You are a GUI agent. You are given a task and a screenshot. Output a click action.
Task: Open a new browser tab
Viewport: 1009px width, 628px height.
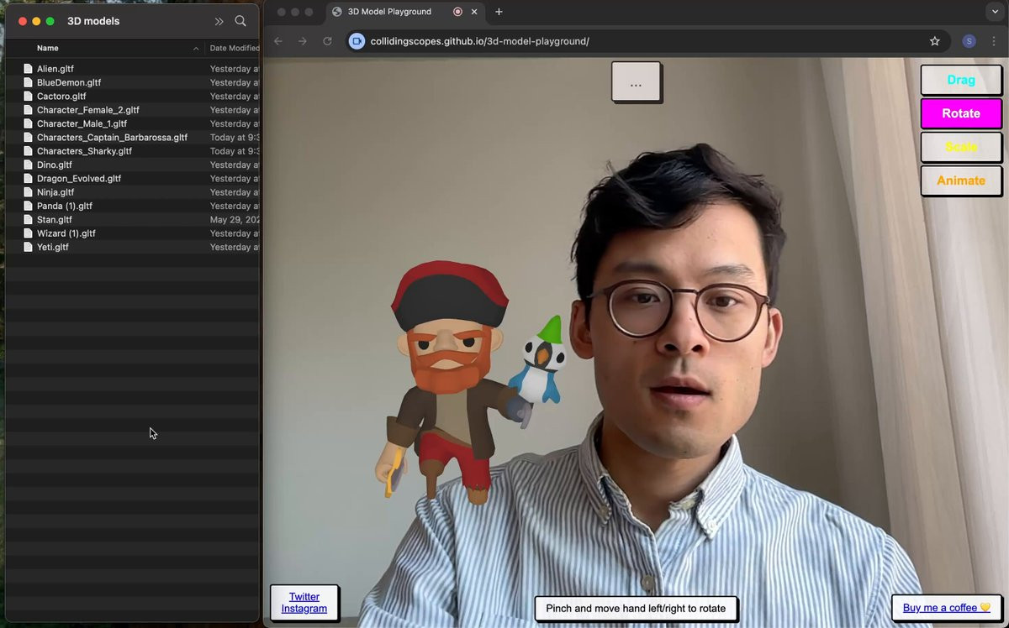coord(499,12)
